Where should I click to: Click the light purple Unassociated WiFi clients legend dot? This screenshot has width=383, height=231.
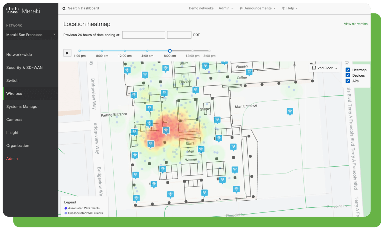66,213
